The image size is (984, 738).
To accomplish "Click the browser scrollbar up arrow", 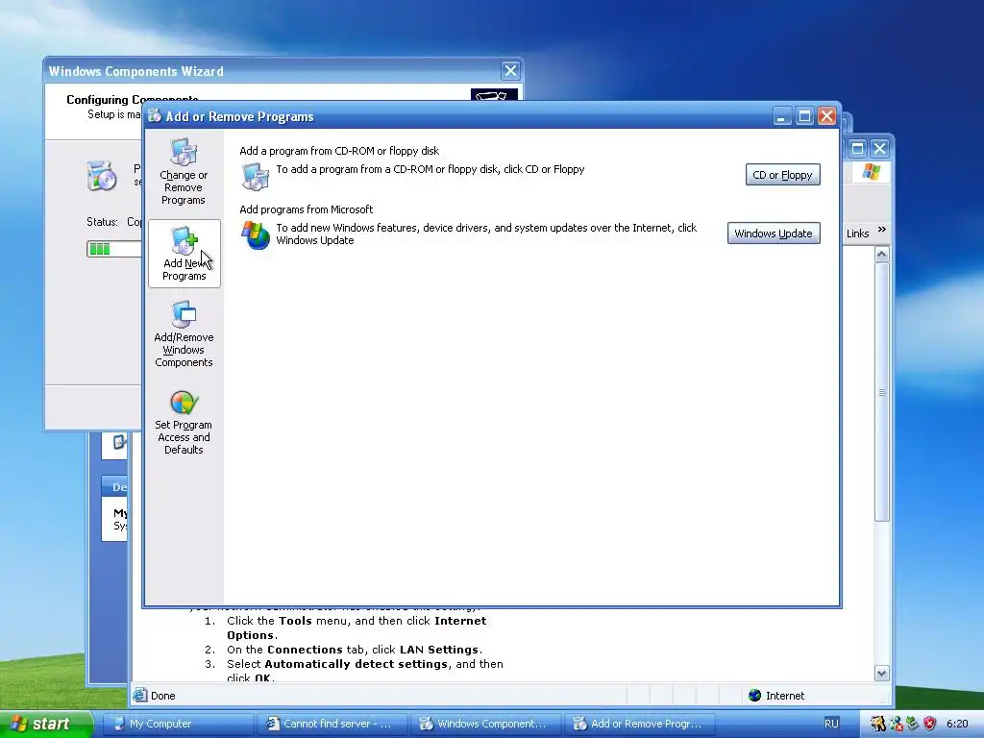I will point(882,254).
